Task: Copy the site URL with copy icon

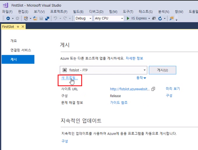Action: click(153, 89)
